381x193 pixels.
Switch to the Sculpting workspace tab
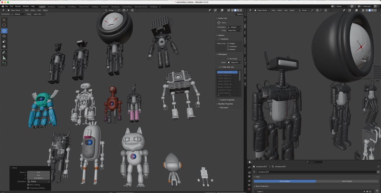(x=61, y=7)
